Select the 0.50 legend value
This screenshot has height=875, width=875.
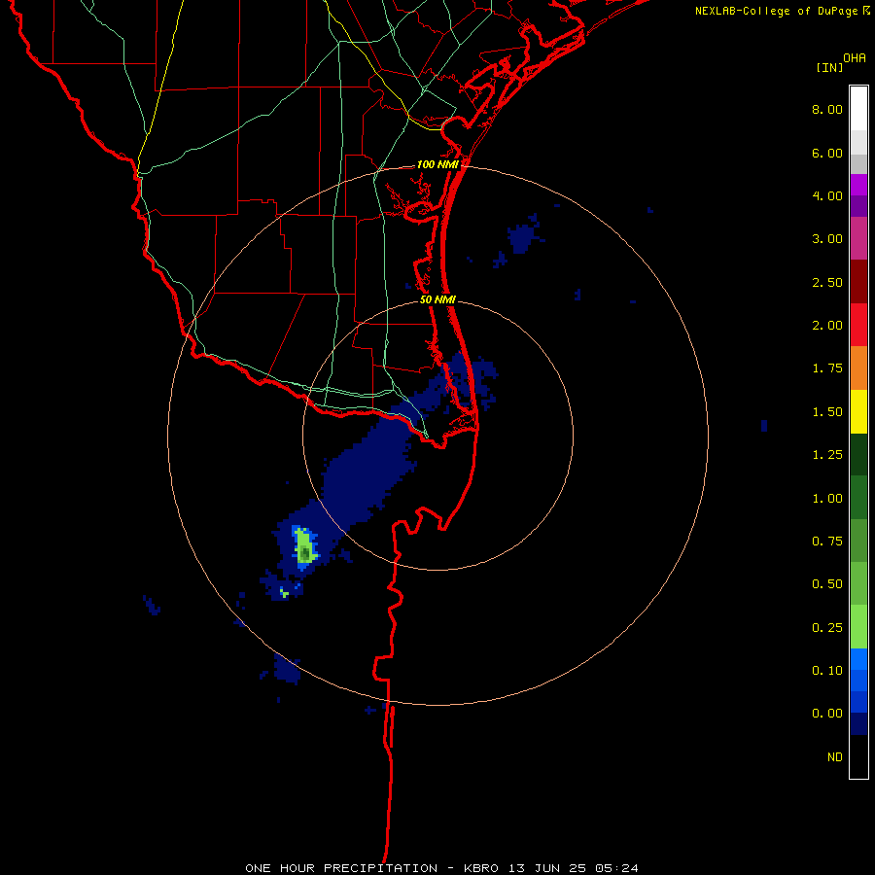(x=827, y=584)
